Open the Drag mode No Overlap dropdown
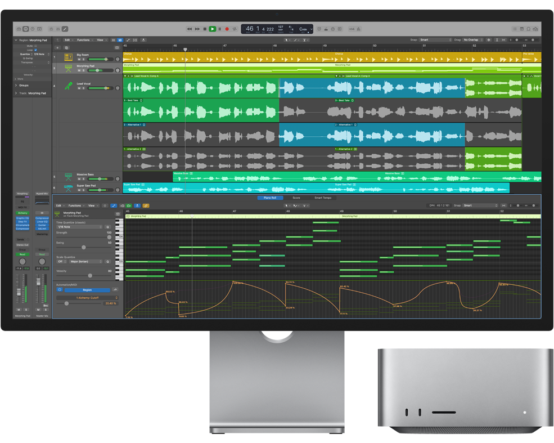The width and height of the screenshot is (554, 443). point(473,40)
